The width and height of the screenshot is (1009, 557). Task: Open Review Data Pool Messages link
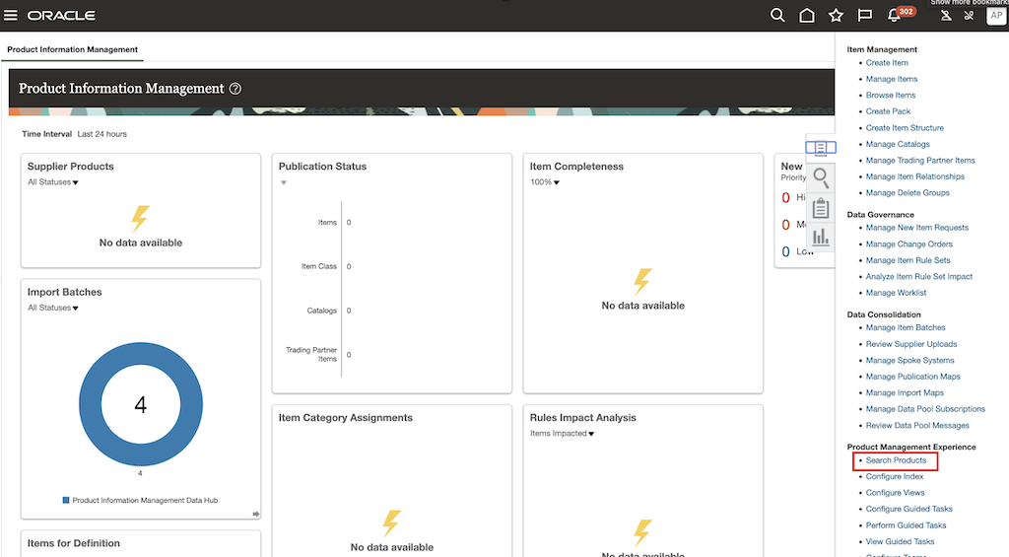pos(917,425)
